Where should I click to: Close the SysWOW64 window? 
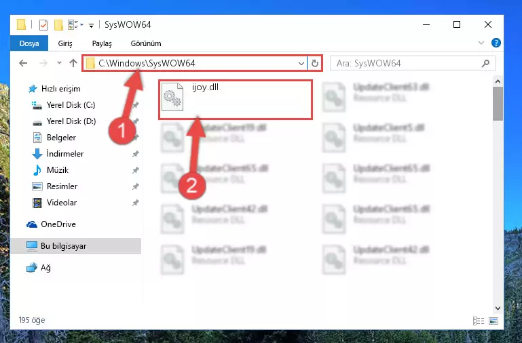pyautogui.click(x=488, y=24)
